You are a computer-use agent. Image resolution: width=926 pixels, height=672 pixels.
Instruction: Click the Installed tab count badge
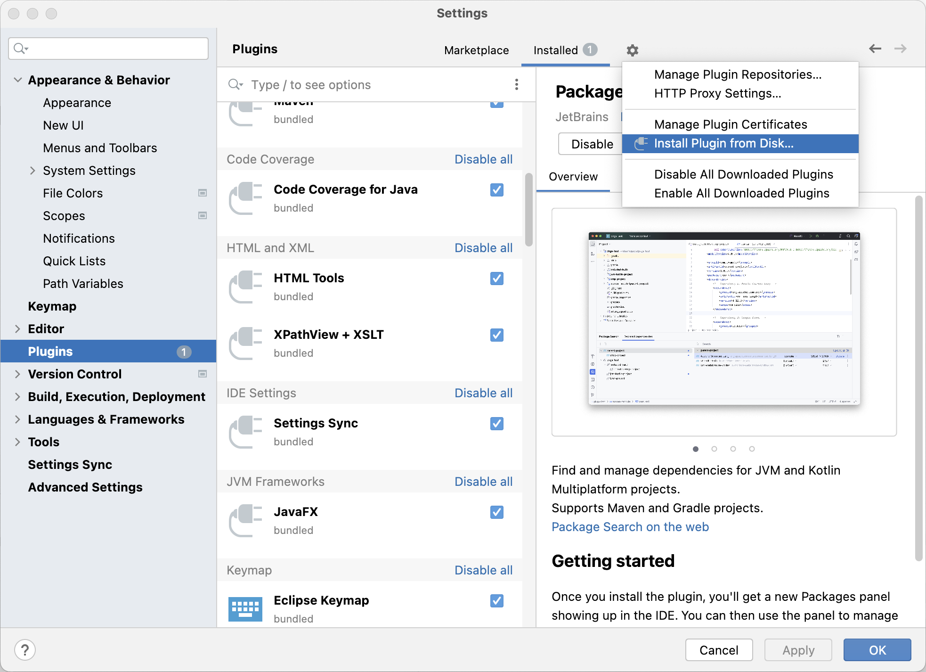click(590, 49)
